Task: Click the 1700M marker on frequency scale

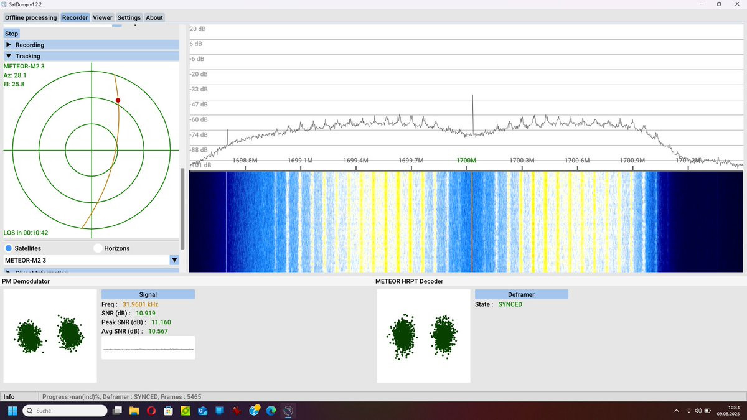Action: pos(466,161)
